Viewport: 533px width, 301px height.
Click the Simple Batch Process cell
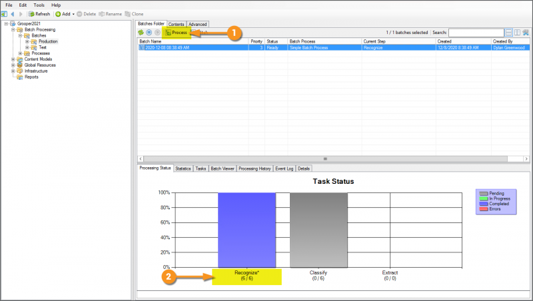324,47
